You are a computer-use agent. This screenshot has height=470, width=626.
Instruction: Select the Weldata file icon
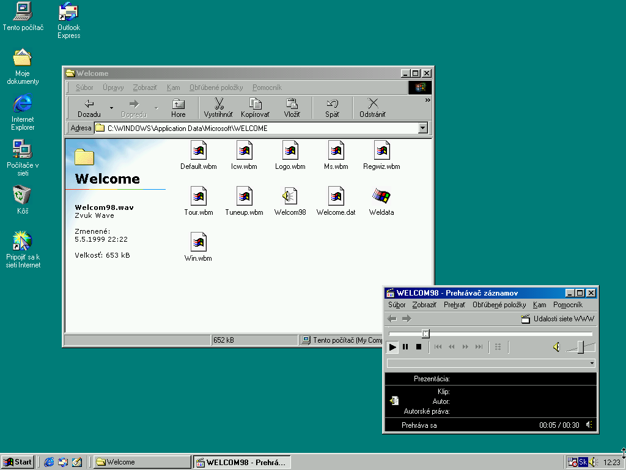381,196
